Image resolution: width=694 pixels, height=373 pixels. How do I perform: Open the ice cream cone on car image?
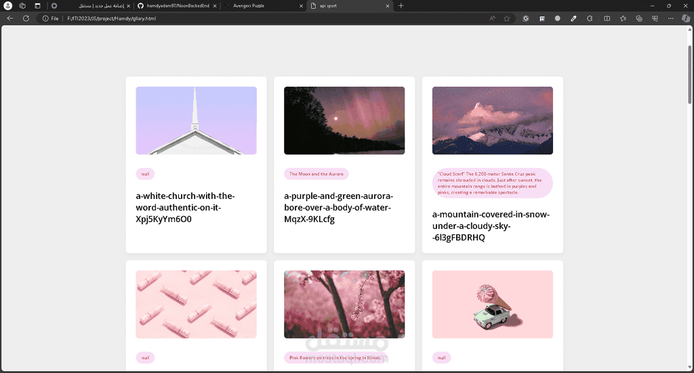pyautogui.click(x=493, y=305)
